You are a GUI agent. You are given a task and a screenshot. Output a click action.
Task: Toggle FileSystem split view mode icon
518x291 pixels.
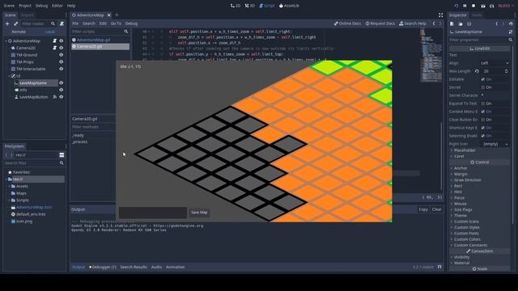click(62, 155)
